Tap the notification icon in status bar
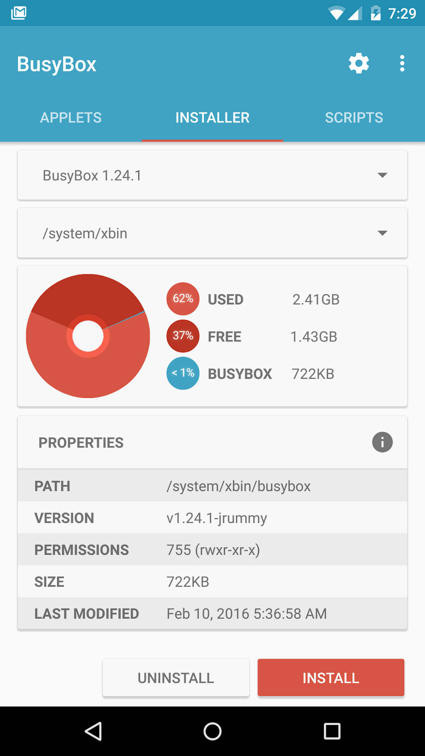Viewport: 425px width, 756px height. pos(19,13)
